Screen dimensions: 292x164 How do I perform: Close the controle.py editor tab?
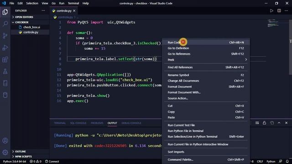(x=74, y=11)
